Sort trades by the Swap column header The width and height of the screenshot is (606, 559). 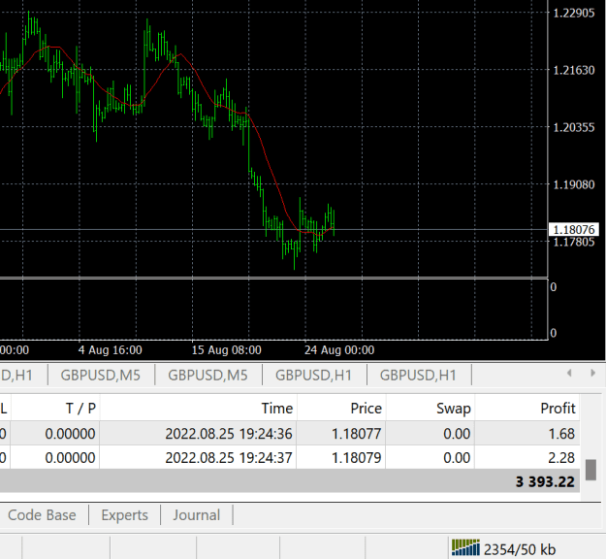pyautogui.click(x=431, y=409)
